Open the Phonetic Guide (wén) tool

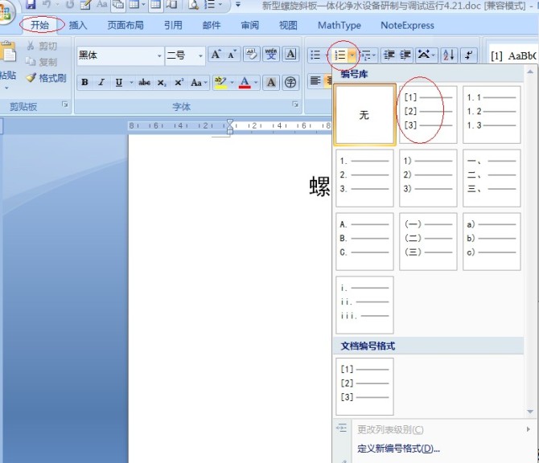[x=271, y=55]
